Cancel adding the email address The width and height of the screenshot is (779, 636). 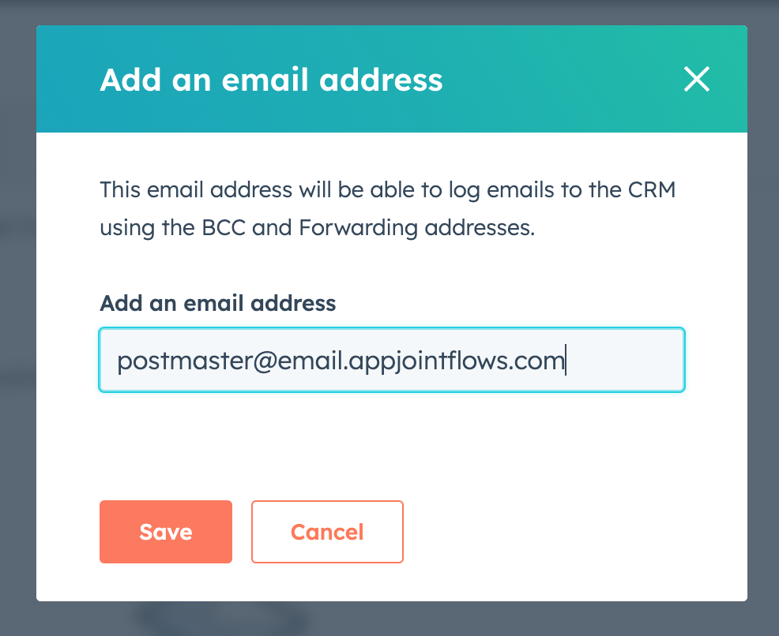point(327,532)
